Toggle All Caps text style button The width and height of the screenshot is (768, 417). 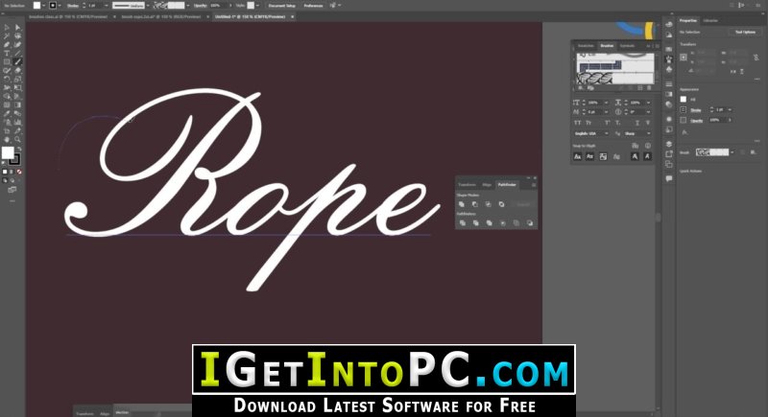tap(578, 123)
